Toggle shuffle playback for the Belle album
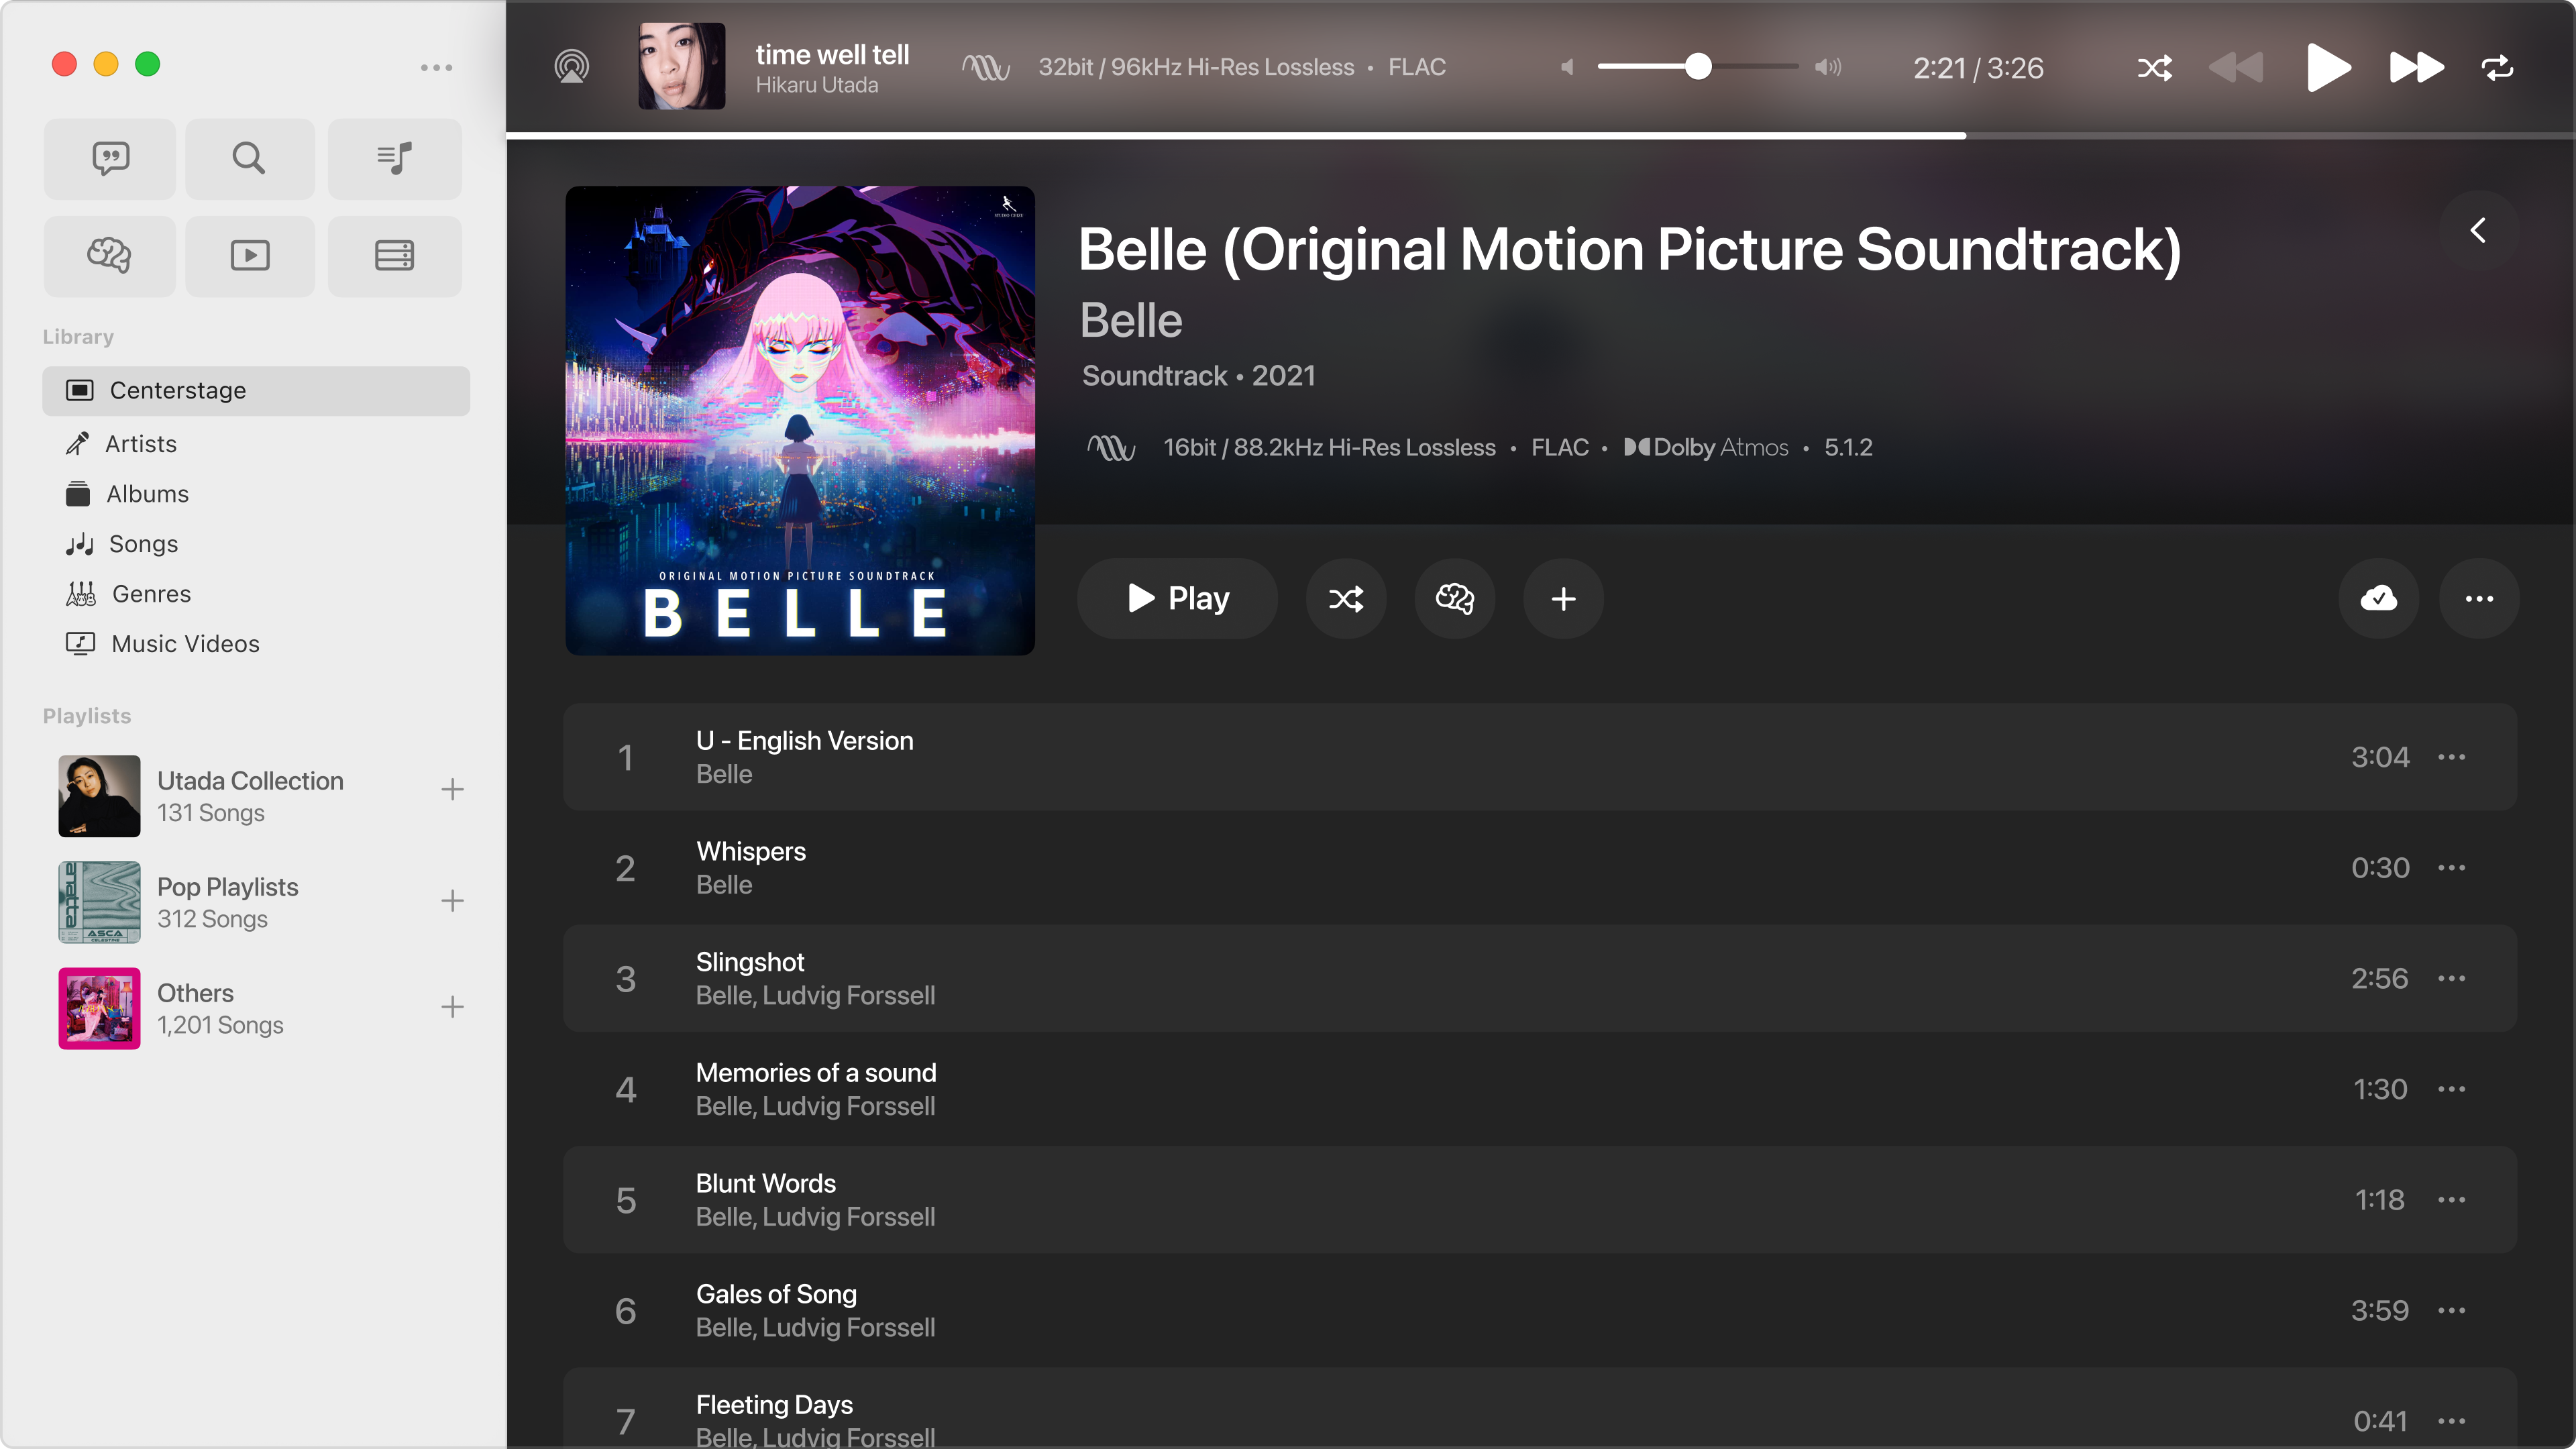Image resolution: width=2576 pixels, height=1449 pixels. tap(1345, 598)
